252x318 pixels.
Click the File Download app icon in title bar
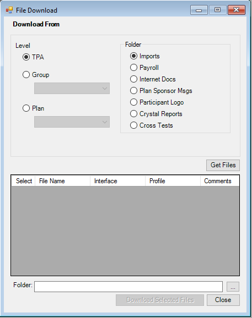[x=9, y=10]
